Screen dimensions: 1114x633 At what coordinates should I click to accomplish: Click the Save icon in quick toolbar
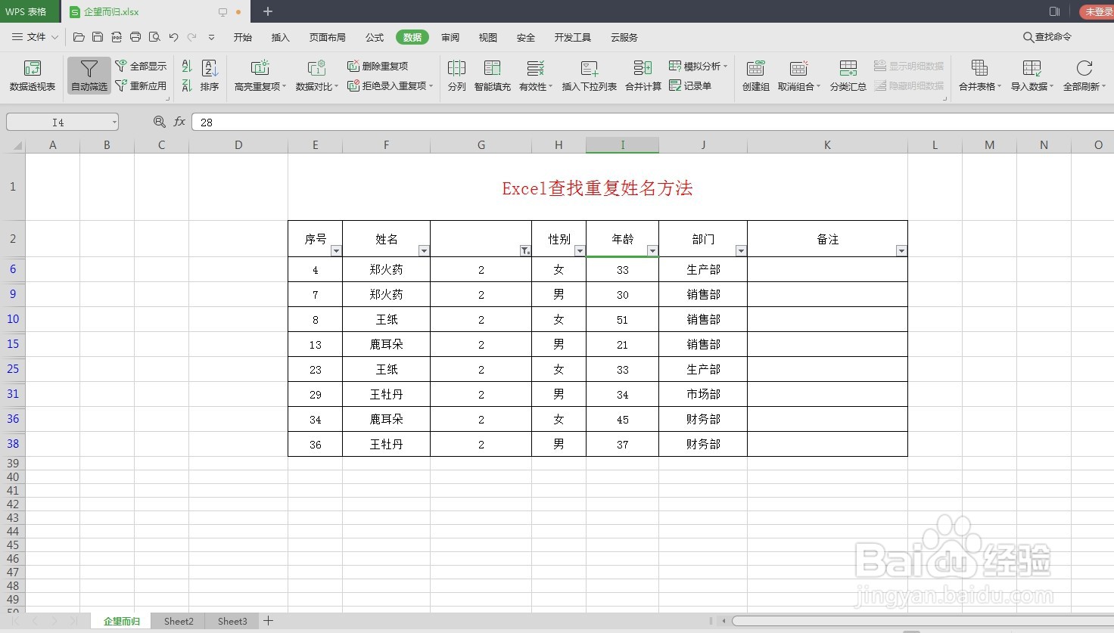pos(98,37)
